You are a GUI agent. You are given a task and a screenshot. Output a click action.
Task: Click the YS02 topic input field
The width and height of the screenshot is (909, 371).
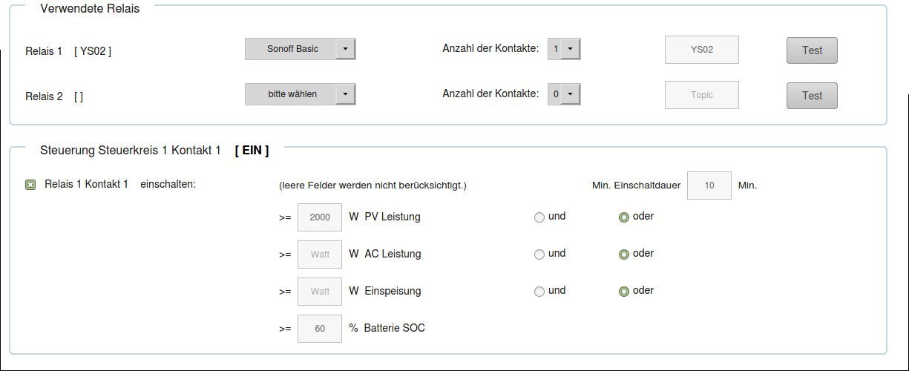(x=701, y=50)
